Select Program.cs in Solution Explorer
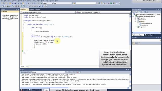Viewport: 162px width, 91px height. [x=142, y=27]
